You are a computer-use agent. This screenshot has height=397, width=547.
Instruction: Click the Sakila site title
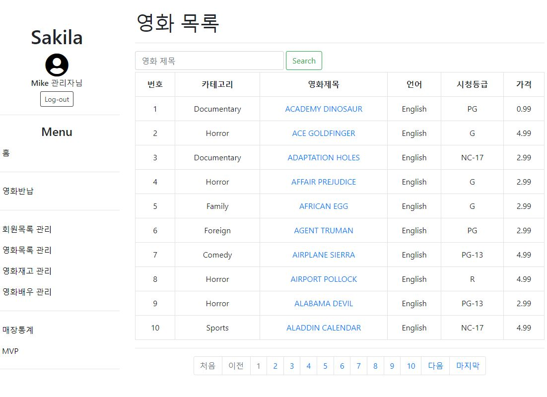pyautogui.click(x=57, y=37)
